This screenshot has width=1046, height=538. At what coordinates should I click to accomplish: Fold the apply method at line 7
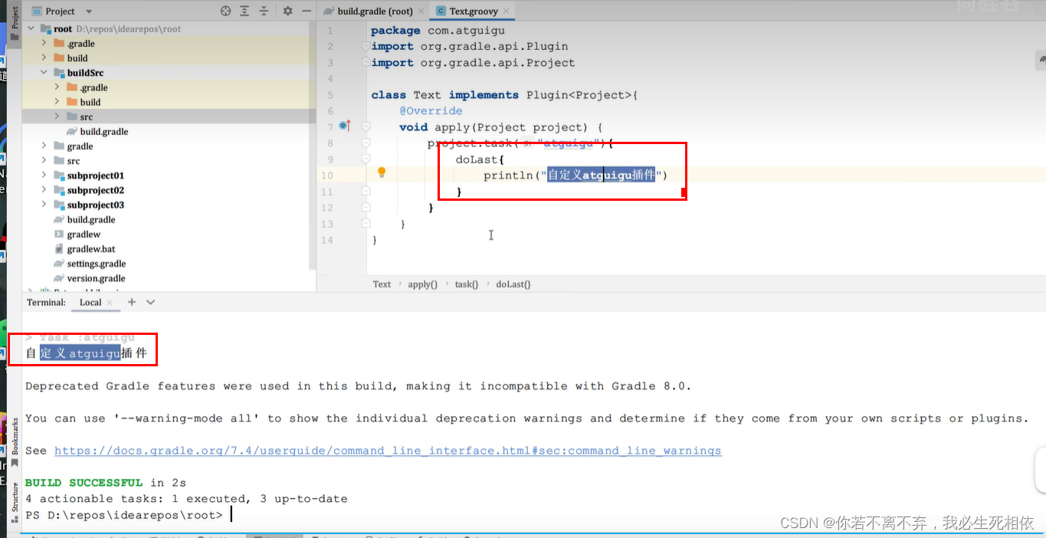click(366, 126)
